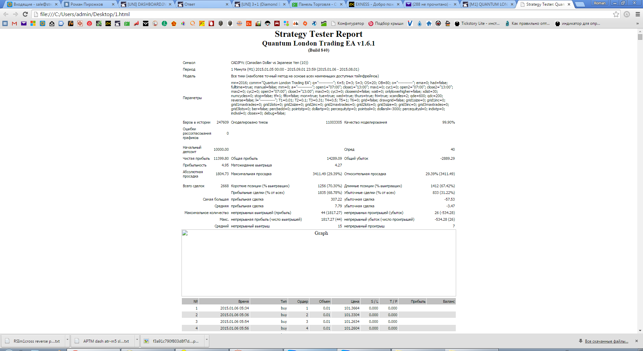Viewport: 643px width, 351px height.
Task: Switch to the Роман Пирожков tab
Action: (x=89, y=4)
